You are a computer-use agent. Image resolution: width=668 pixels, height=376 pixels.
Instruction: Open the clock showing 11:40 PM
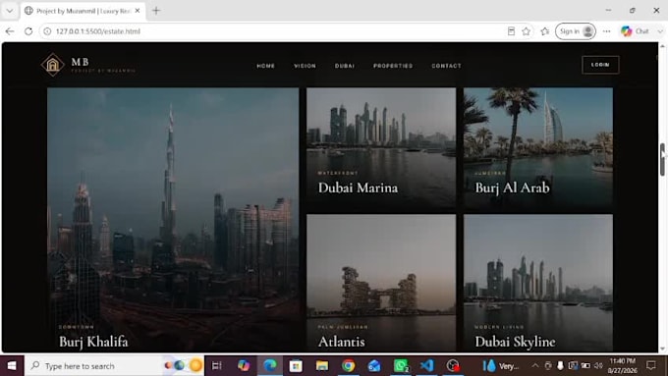[623, 365]
